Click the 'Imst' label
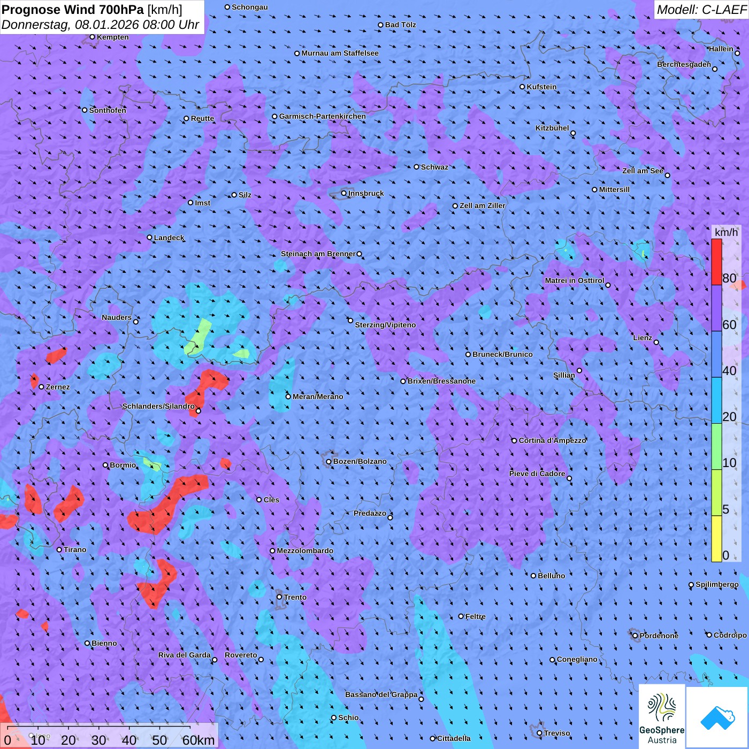Viewport: 749px width, 749px height. point(203,203)
